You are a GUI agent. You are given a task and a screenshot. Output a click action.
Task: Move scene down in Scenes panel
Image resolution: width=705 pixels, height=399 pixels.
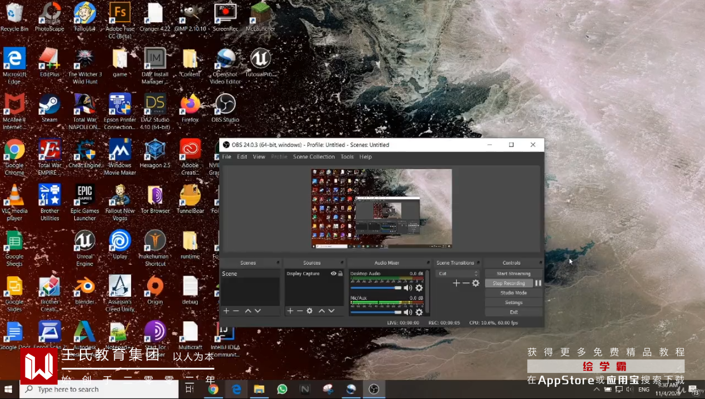coord(258,311)
